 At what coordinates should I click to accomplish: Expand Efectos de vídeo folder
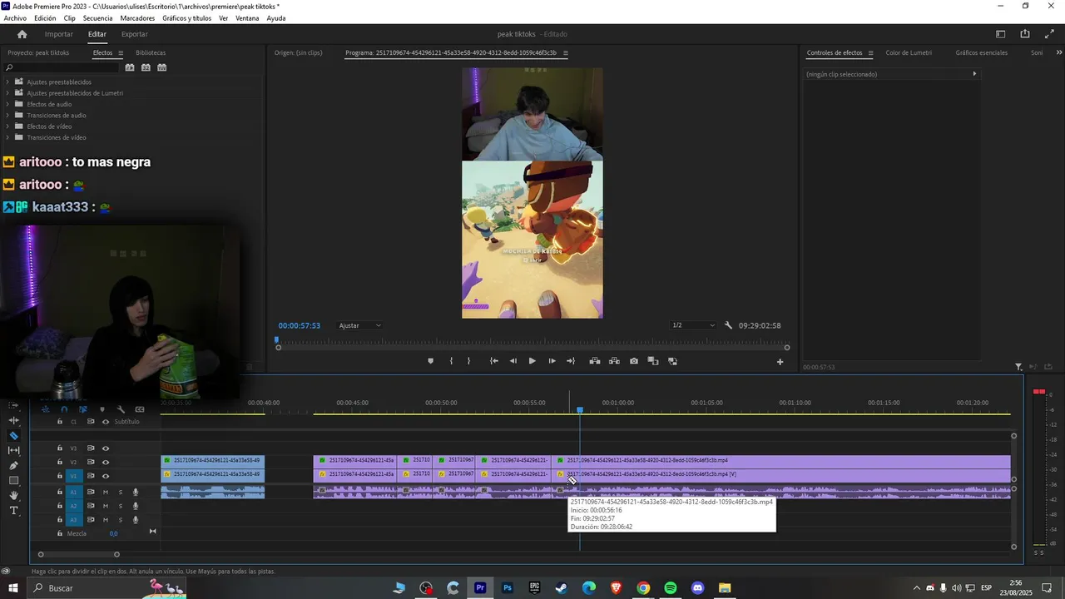click(x=7, y=126)
